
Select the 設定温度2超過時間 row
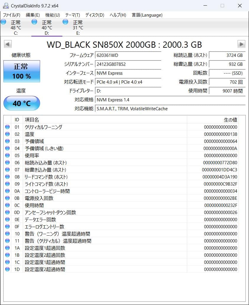pos(121,269)
